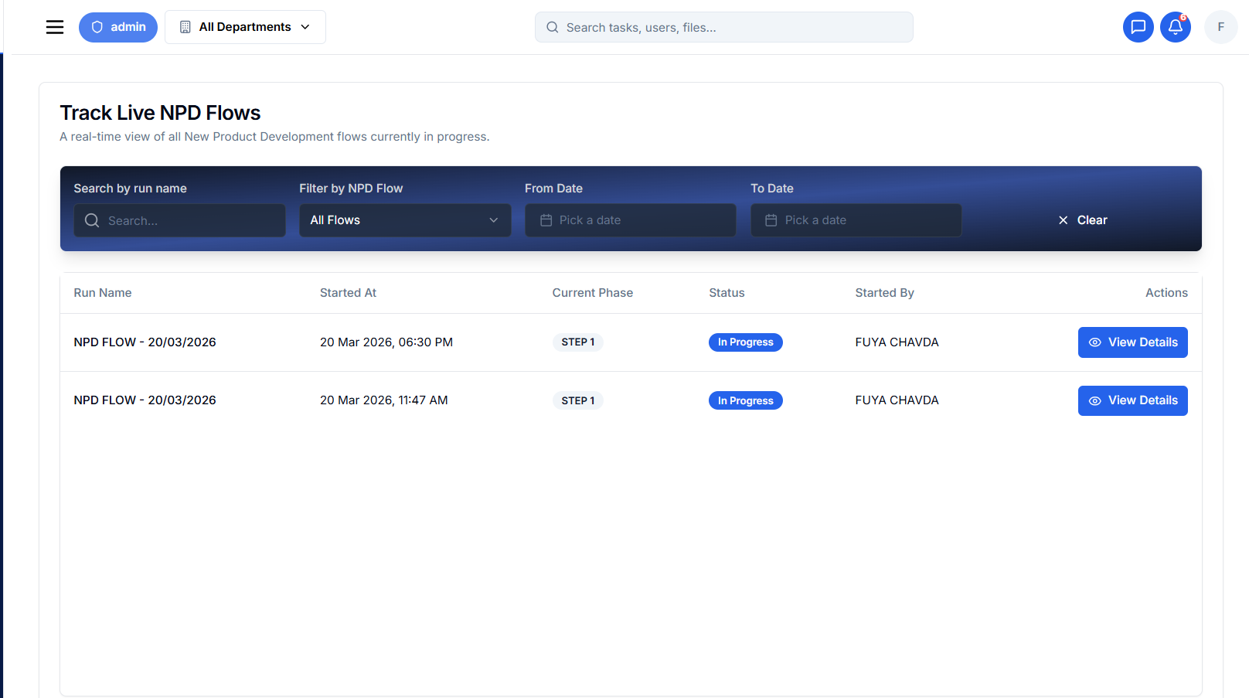Click the calendar icon in From Date
Image resolution: width=1249 pixels, height=698 pixels.
[546, 220]
